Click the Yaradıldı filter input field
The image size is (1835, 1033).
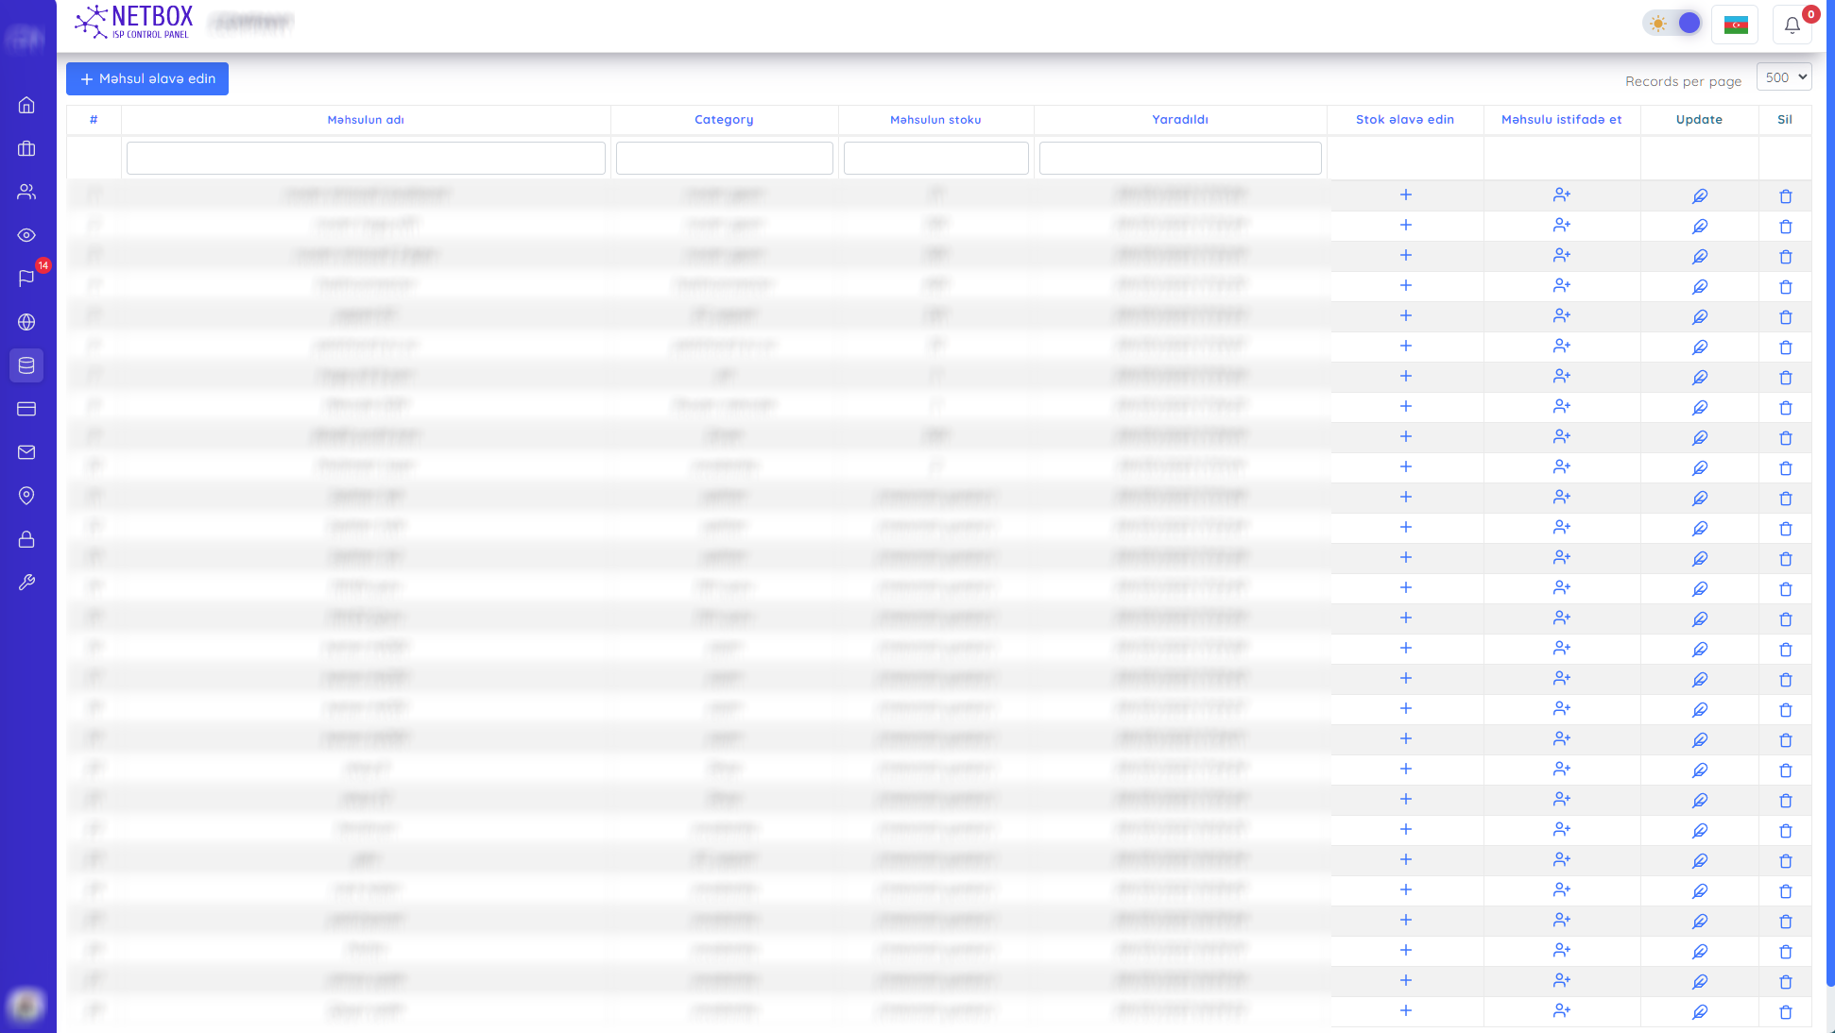click(1180, 158)
